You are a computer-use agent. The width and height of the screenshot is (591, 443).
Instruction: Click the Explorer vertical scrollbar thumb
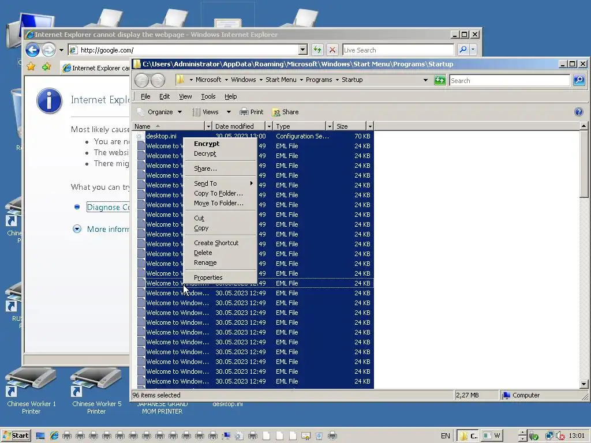584,164
